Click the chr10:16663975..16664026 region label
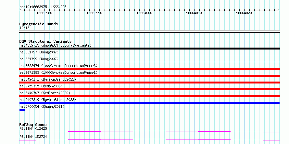 [43, 7]
